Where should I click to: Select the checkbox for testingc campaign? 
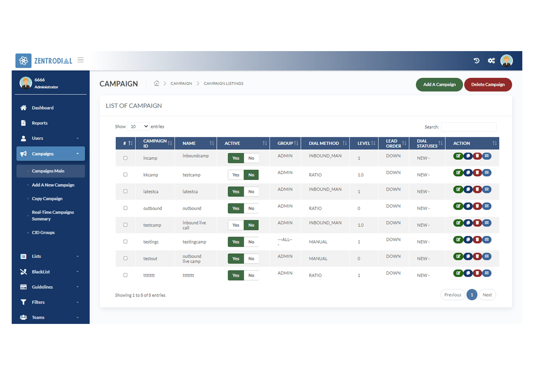point(125,241)
